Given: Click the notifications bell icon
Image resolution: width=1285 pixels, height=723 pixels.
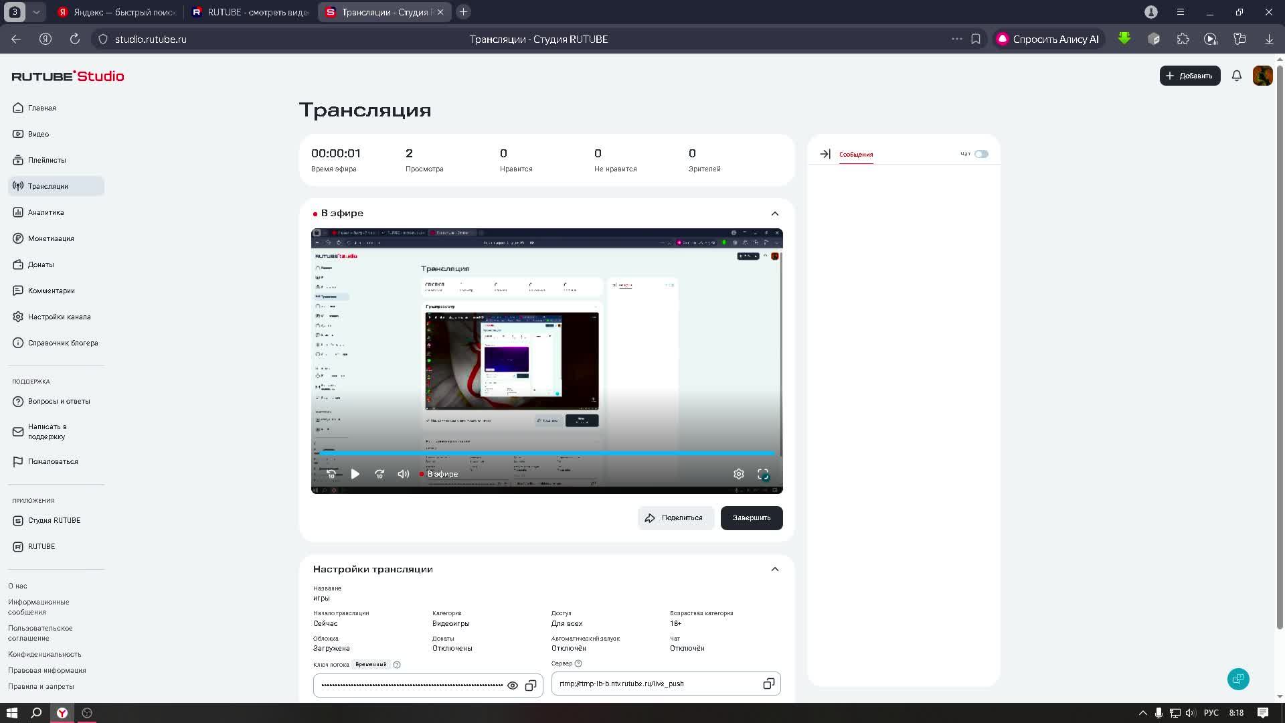Looking at the screenshot, I should coord(1236,76).
